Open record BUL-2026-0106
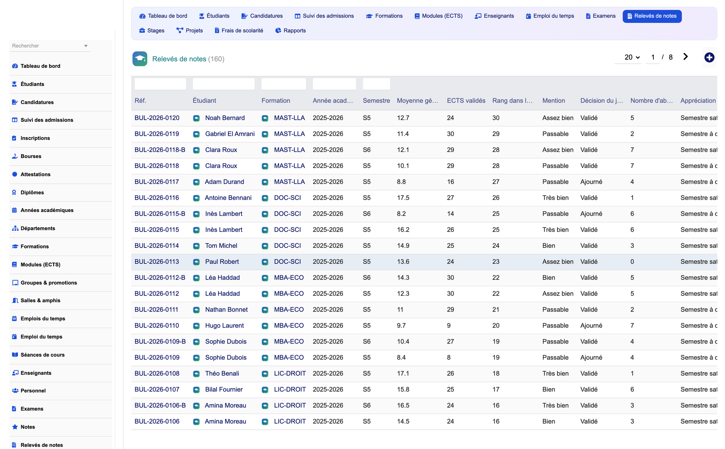This screenshot has height=449, width=725. pyautogui.click(x=157, y=421)
